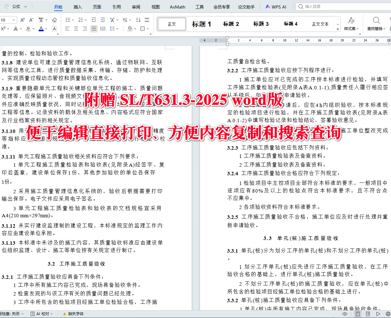
Task: Click the increase indent icon
Action: (102, 20)
